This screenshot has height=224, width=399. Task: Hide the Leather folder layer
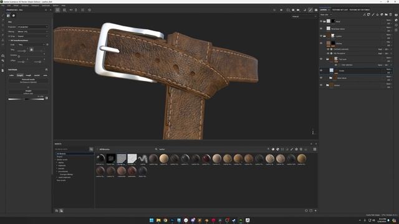(321, 36)
